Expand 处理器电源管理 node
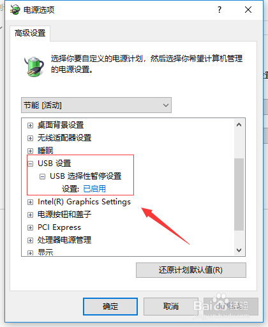Image resolution: width=268 pixels, height=327 pixels. coord(30,240)
